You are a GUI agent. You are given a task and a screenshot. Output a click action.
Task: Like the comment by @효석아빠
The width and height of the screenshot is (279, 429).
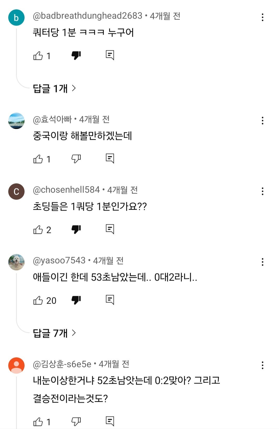[38, 159]
